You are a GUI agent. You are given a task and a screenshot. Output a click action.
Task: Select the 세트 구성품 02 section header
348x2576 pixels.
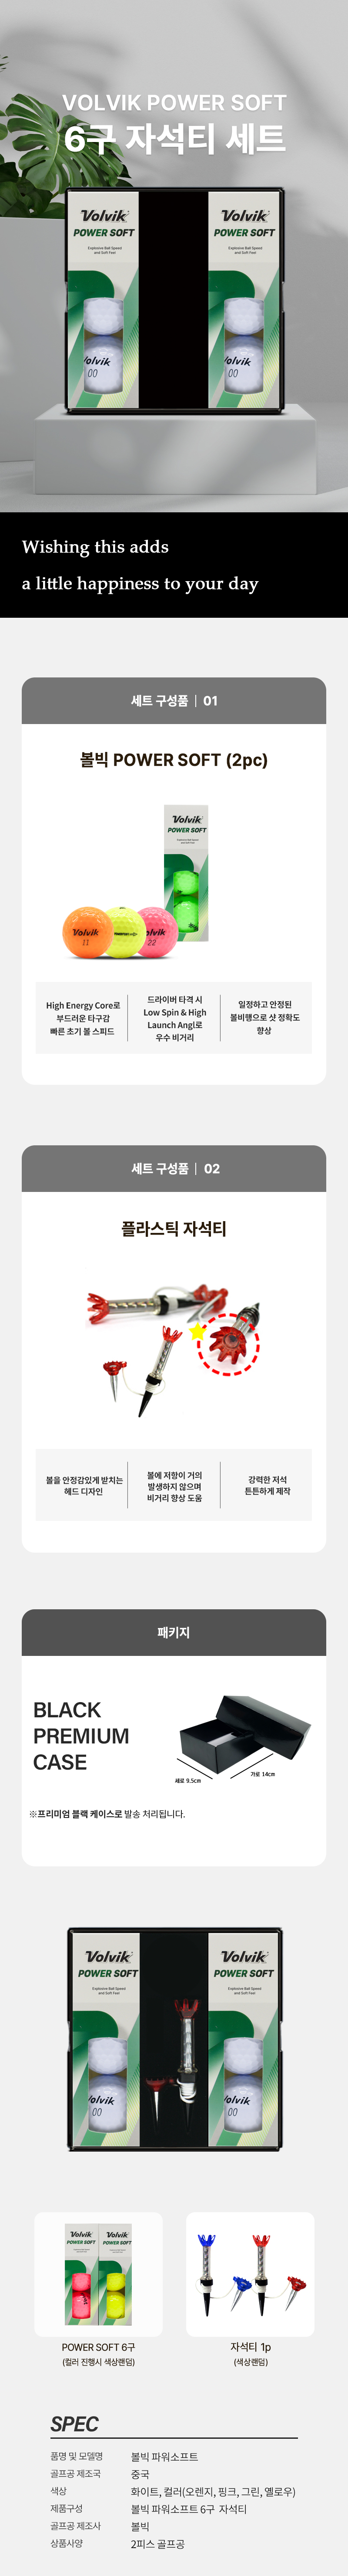pos(174,1168)
